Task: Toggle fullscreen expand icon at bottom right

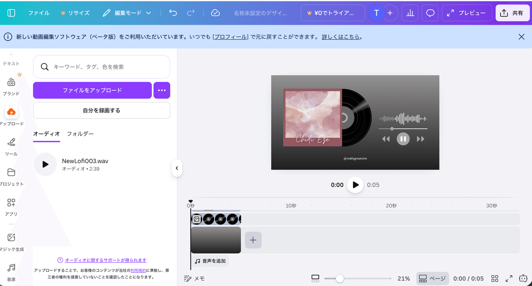Action: 509,278
